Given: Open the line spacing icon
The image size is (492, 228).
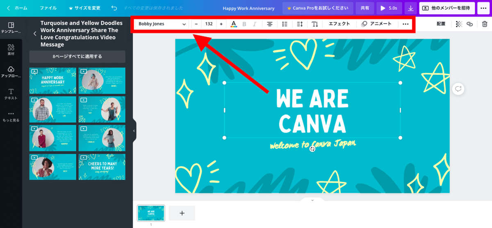Looking at the screenshot, I should pos(299,24).
